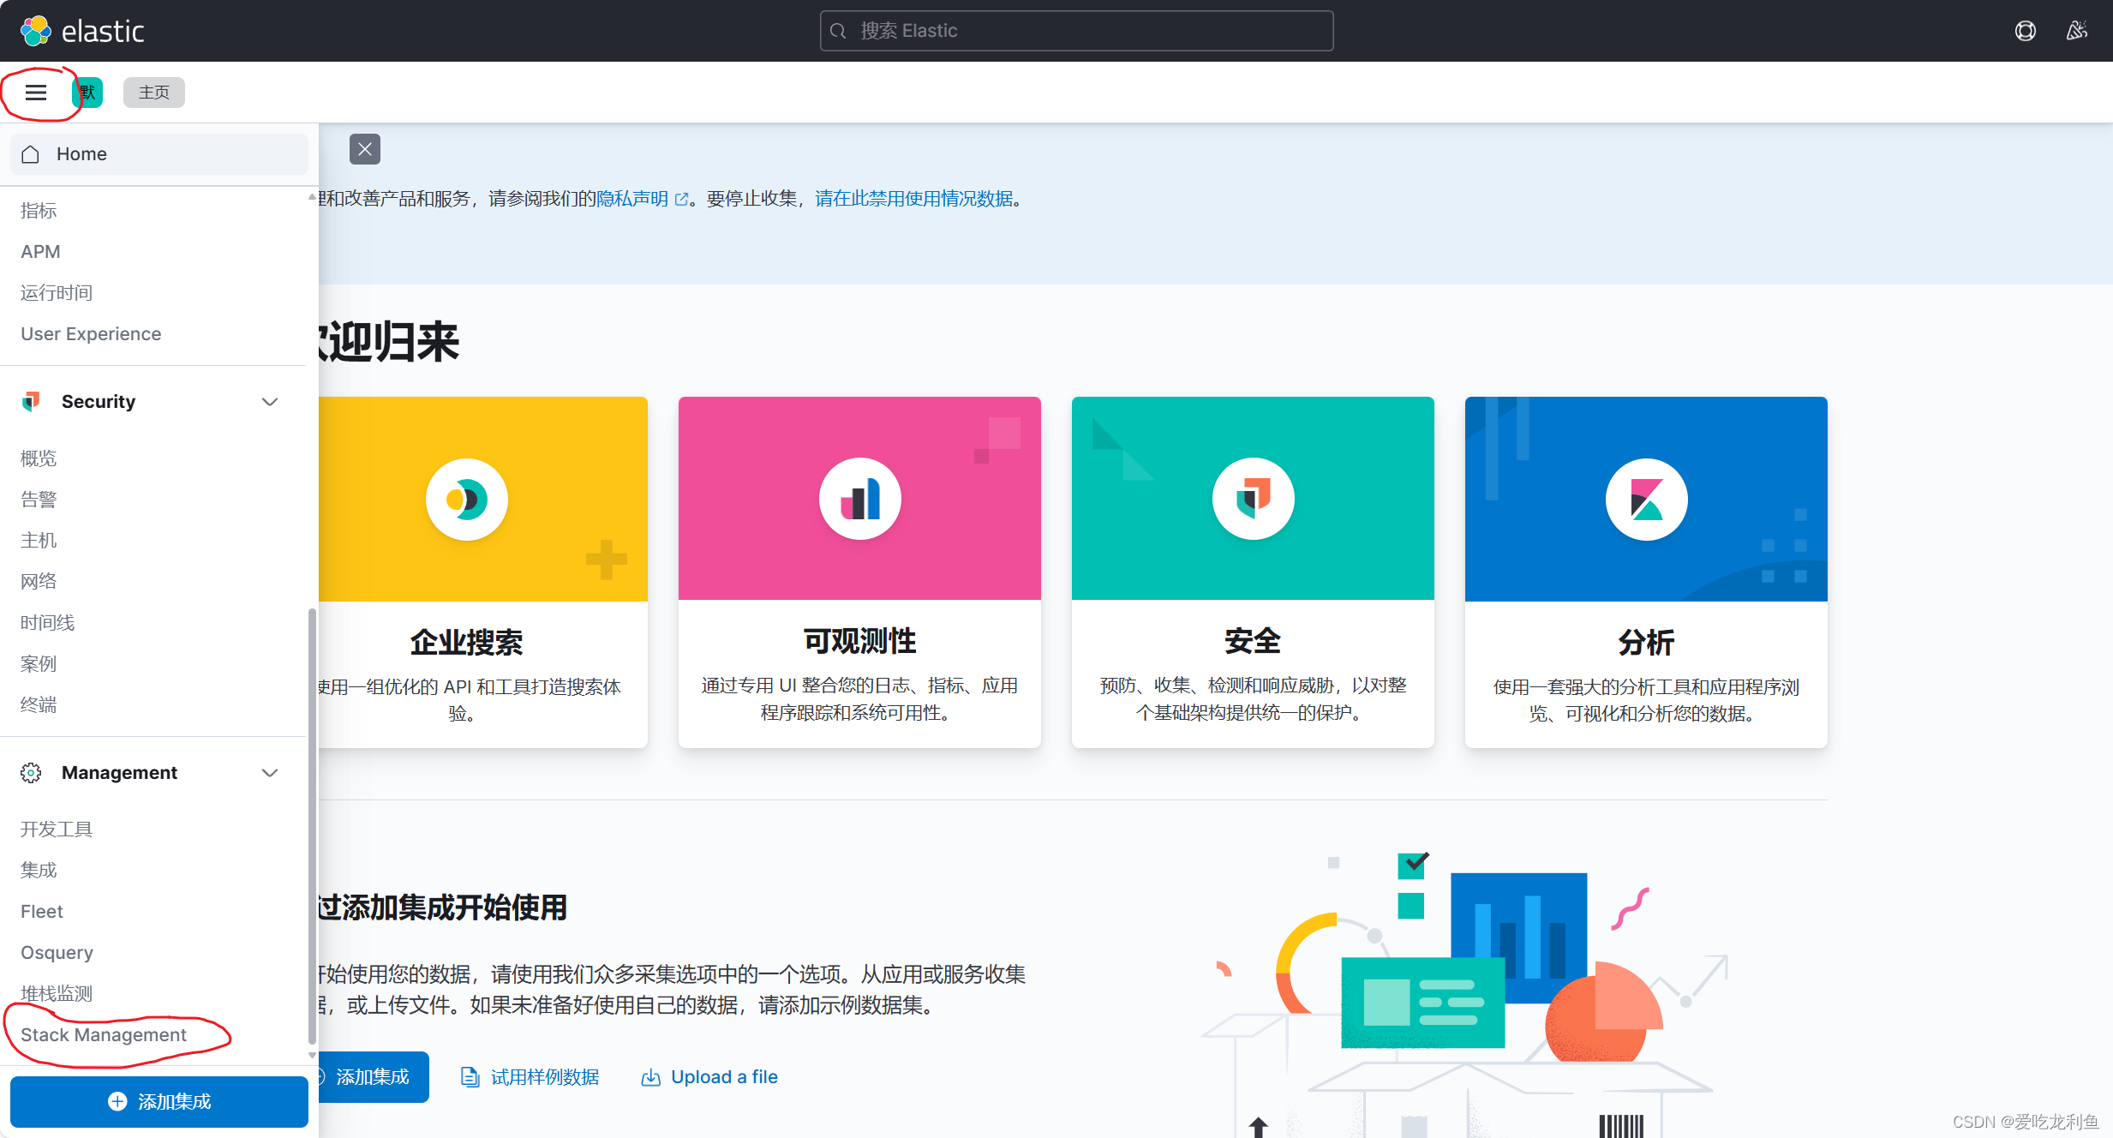
Task: Click the plus icon on 添加集成 sidebar button
Action: (x=117, y=1102)
